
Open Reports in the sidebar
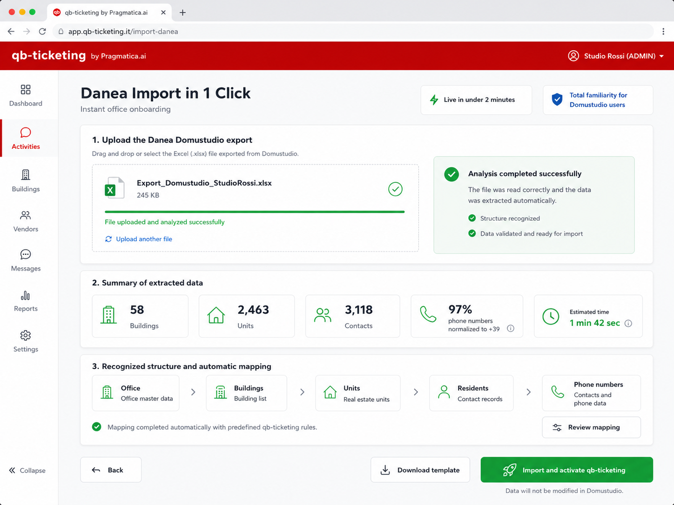tap(26, 301)
